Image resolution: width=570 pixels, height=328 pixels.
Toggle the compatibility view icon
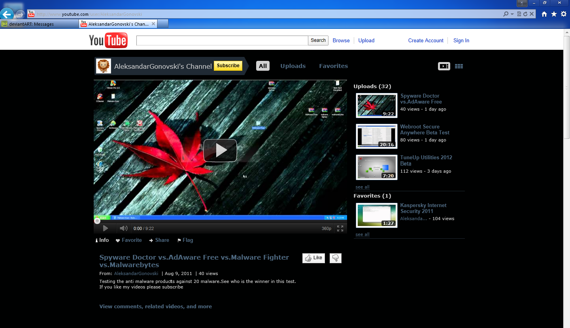pos(519,14)
